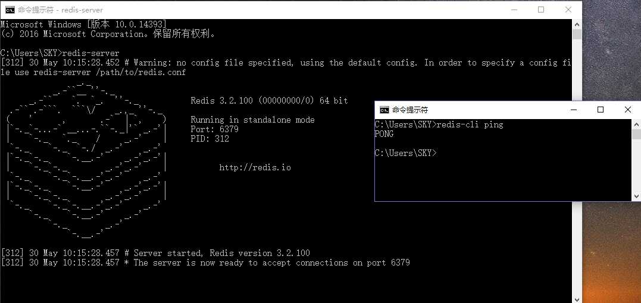
Task: Click the 'http://redis.io' URL text
Action: [x=255, y=168]
